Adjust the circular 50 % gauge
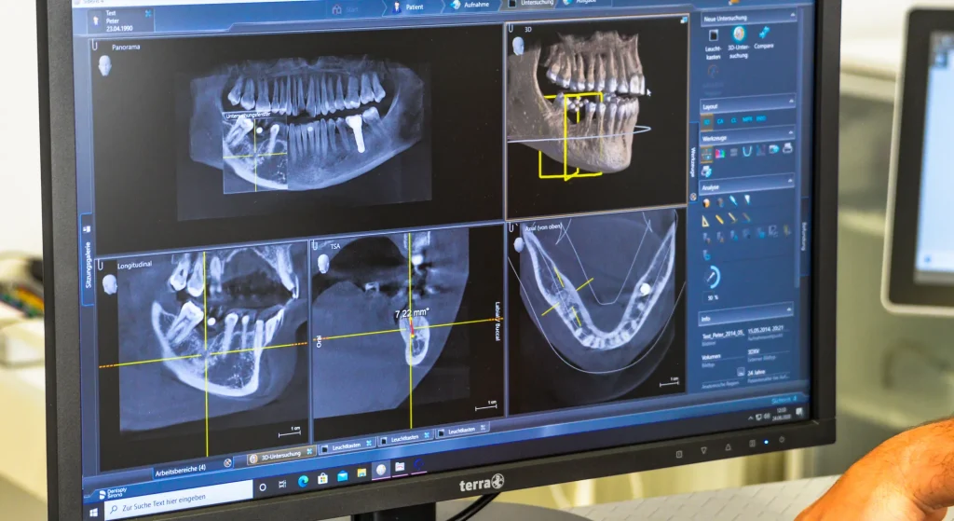Image resolution: width=954 pixels, height=521 pixels. click(x=713, y=276)
